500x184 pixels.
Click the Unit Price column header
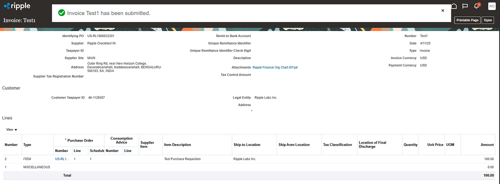(x=435, y=145)
